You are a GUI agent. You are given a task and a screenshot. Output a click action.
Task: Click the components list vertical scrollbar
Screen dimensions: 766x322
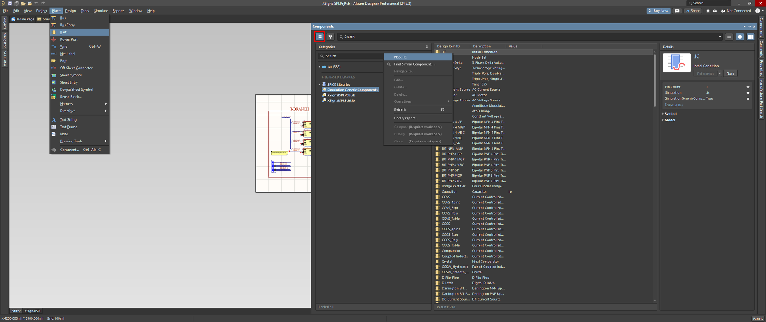[655, 80]
